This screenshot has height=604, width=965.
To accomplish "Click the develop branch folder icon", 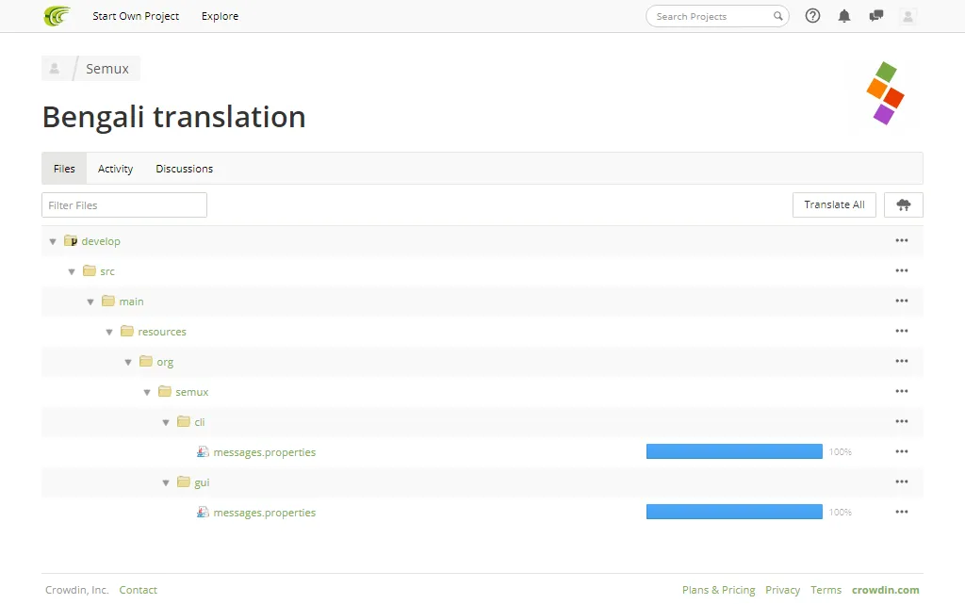I will click(71, 240).
